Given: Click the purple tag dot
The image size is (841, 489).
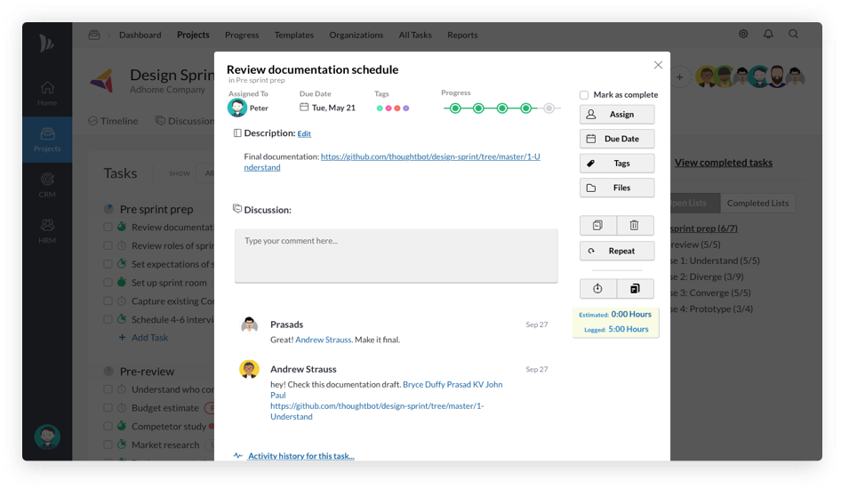Looking at the screenshot, I should tap(406, 108).
